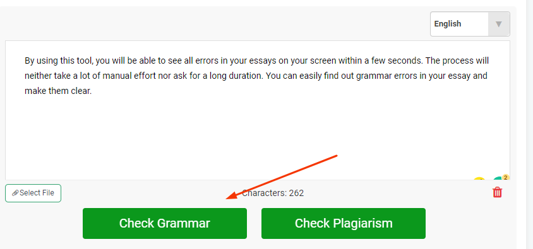Click in the blank essay text area
Screen dimensions: 533x249
[257, 136]
